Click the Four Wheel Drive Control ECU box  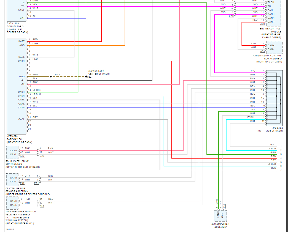pyautogui.click(x=12, y=152)
